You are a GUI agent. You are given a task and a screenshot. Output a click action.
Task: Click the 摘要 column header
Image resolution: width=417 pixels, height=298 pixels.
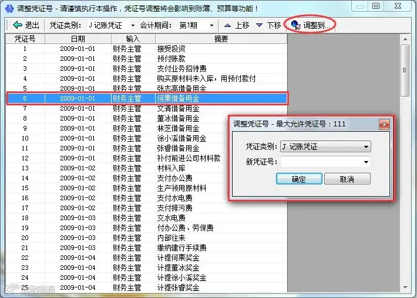coord(221,39)
